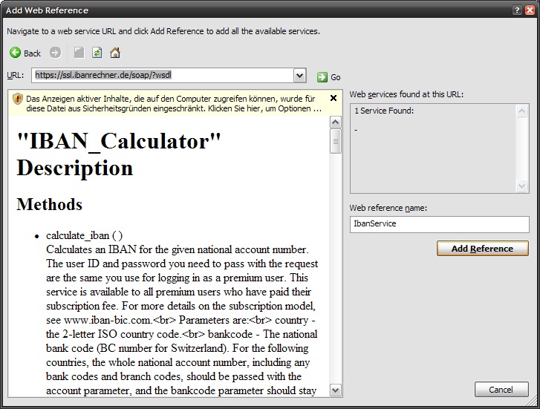Click services list scroll up arrow
This screenshot has height=409, width=540.
point(521,111)
